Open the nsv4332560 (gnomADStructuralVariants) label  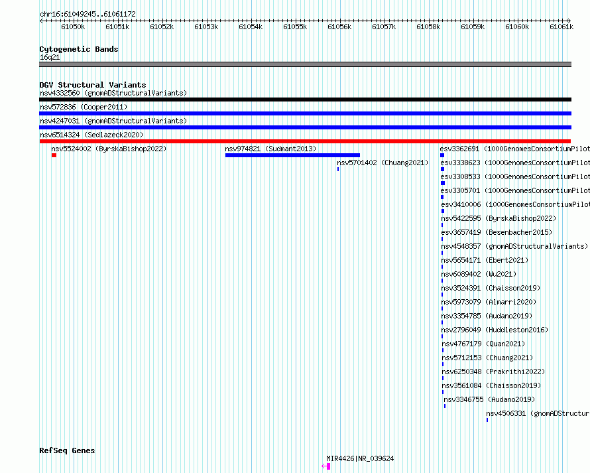113,93
